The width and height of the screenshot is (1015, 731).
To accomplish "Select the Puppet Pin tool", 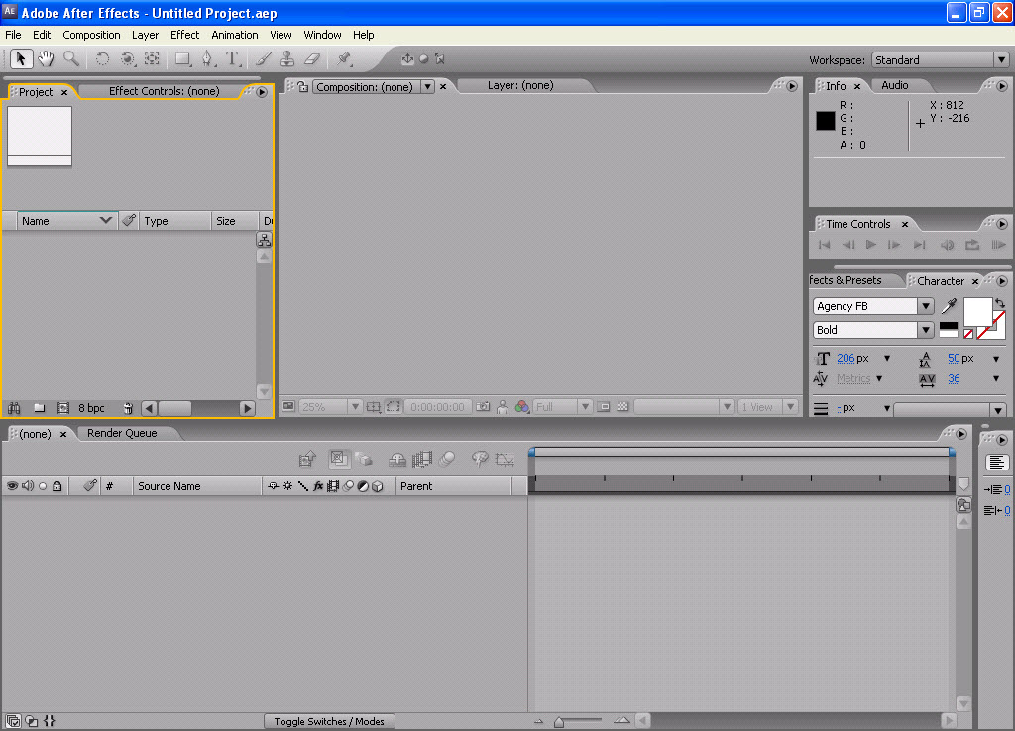I will (344, 59).
